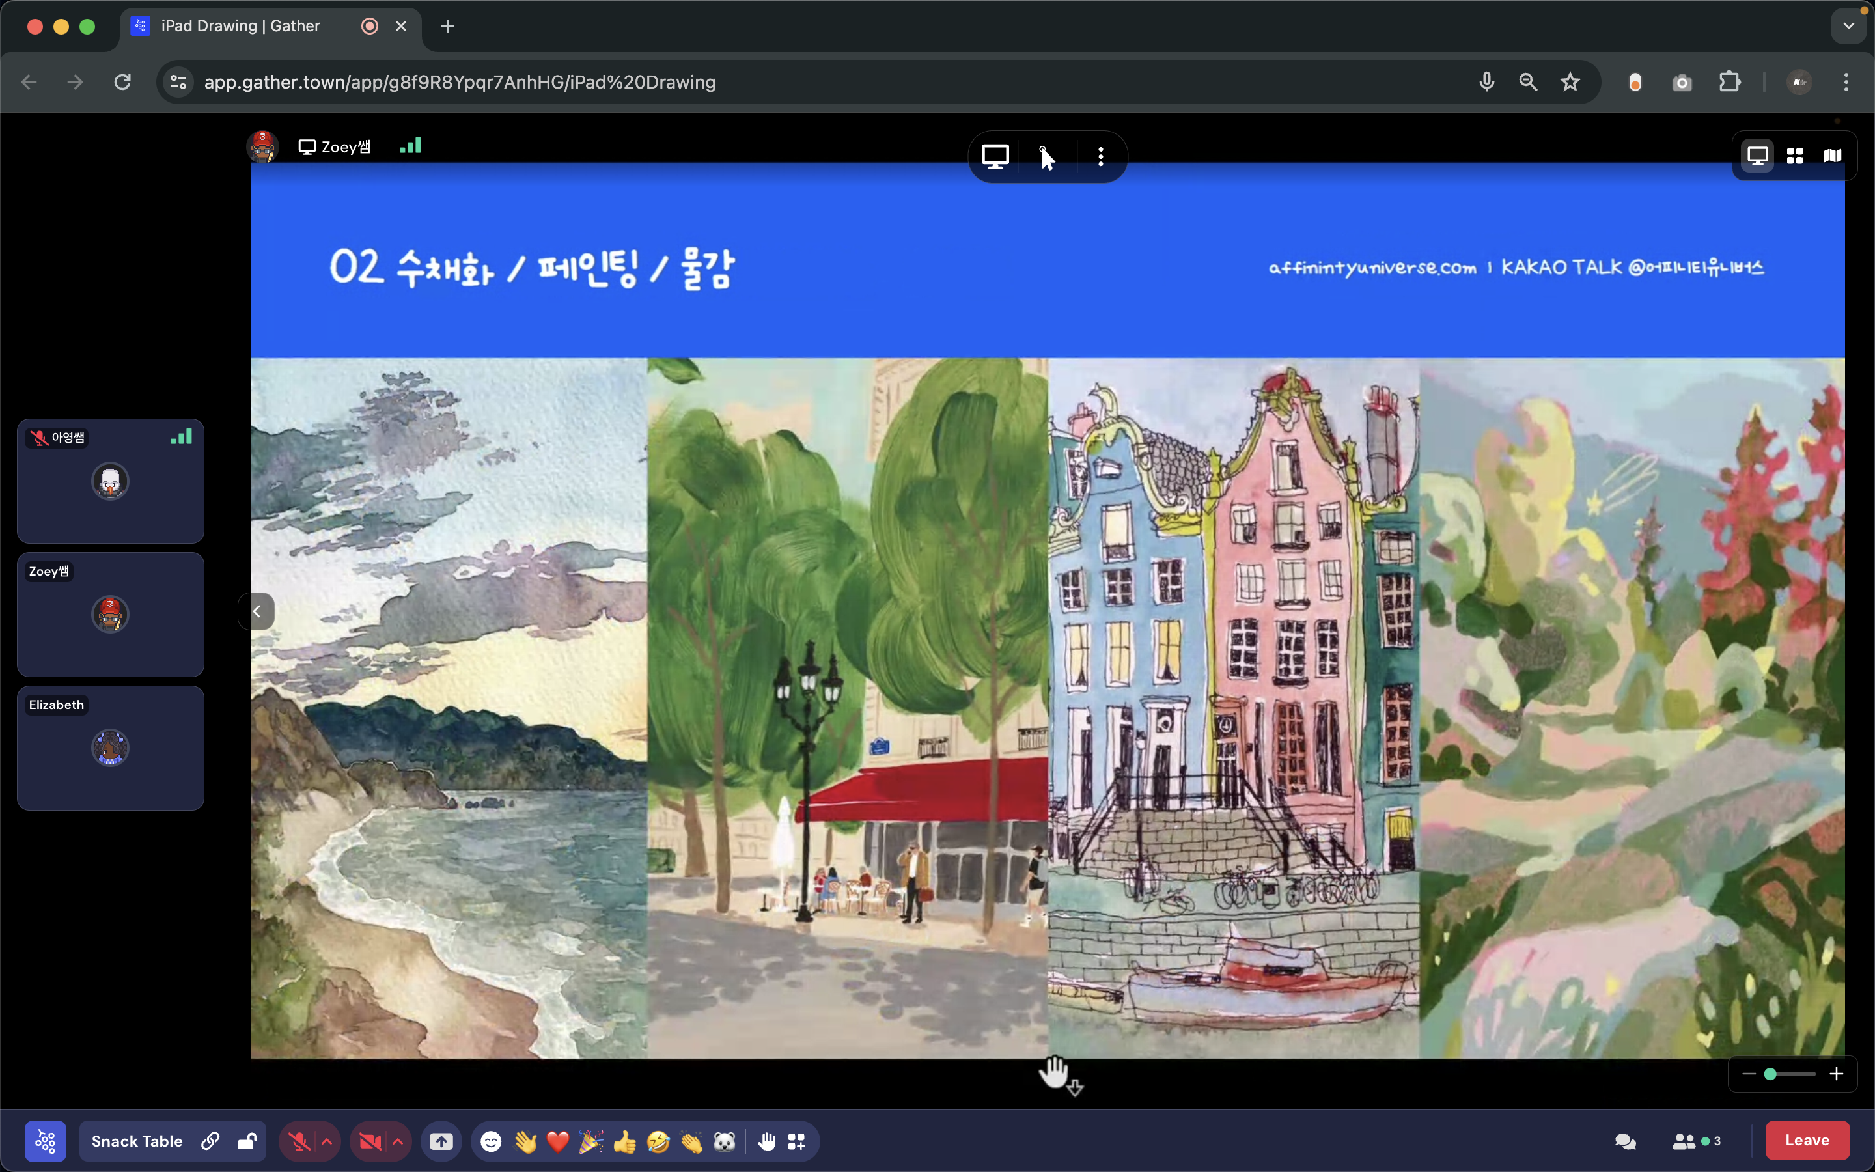The width and height of the screenshot is (1875, 1172).
Task: Zoom in with the plus button
Action: click(1835, 1074)
